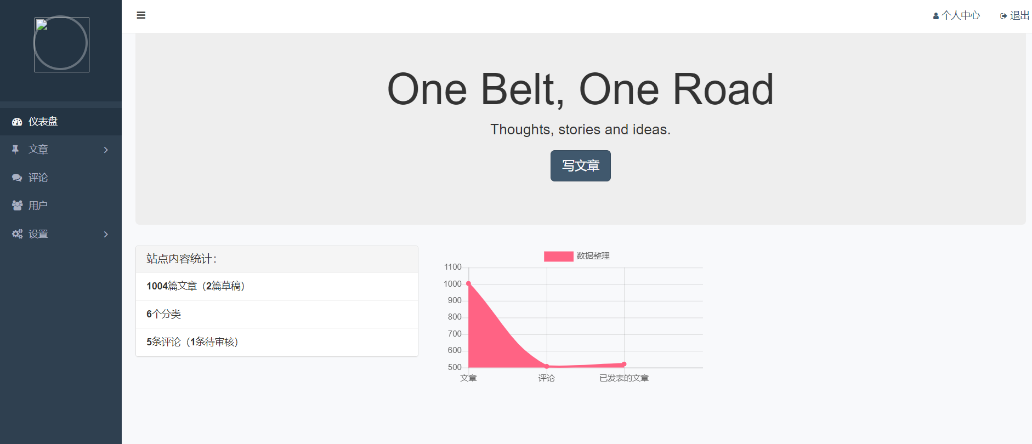Click the 文章 data point on chart

click(x=468, y=283)
